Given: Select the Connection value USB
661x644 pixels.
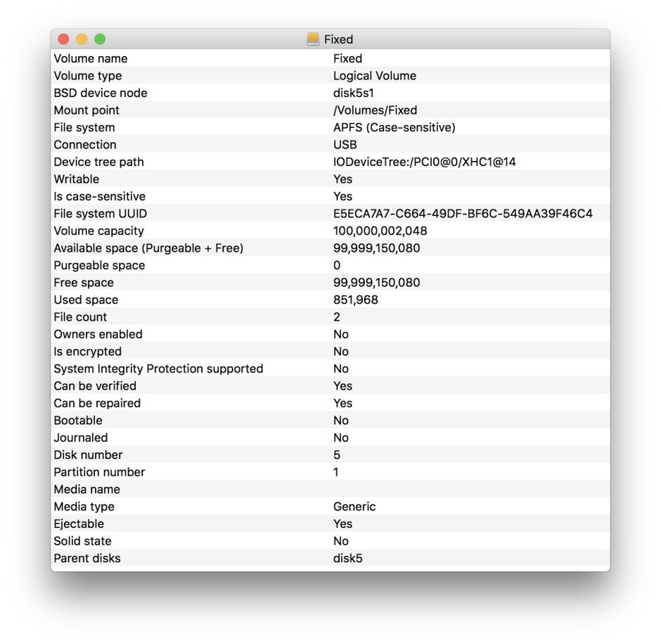Looking at the screenshot, I should coord(345,145).
